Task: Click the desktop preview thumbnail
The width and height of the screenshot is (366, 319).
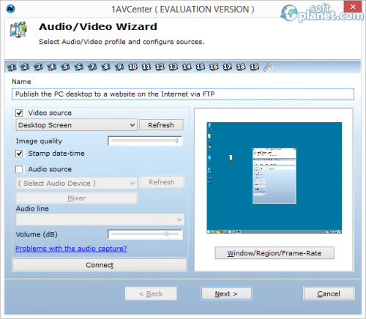Action: [274, 178]
